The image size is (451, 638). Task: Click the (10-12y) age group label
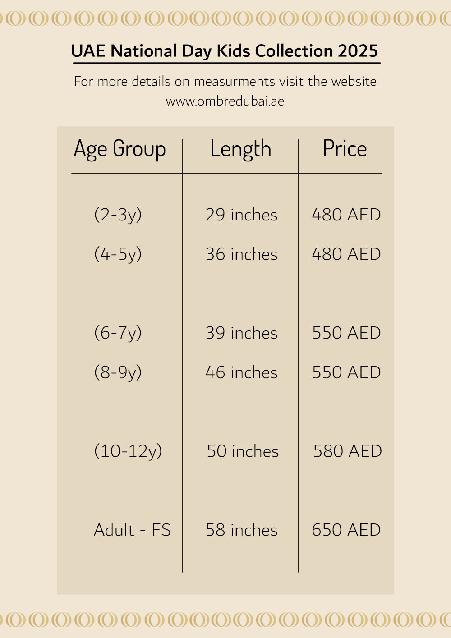[128, 451]
